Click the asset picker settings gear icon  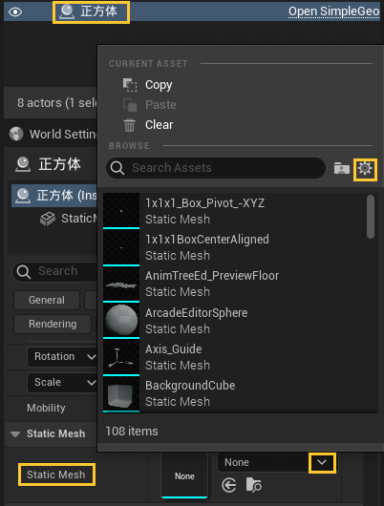(365, 169)
